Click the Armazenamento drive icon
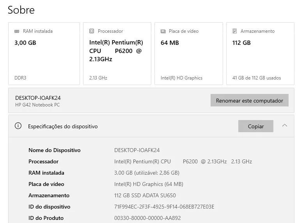Screen dimensions: 296x223 234,31
